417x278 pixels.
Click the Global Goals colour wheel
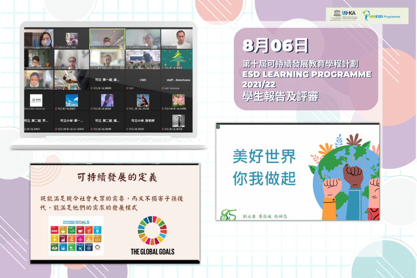pyautogui.click(x=152, y=230)
